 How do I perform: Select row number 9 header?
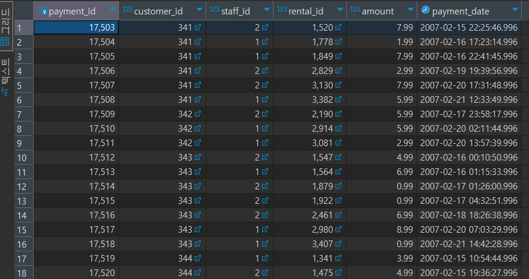23,143
